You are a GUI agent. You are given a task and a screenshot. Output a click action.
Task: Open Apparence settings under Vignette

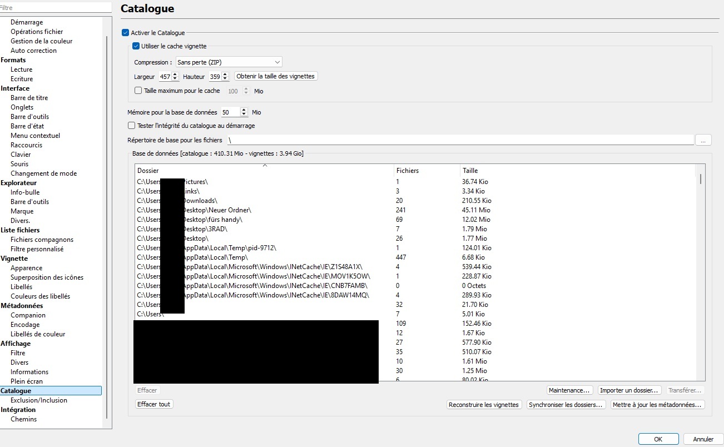(x=27, y=267)
